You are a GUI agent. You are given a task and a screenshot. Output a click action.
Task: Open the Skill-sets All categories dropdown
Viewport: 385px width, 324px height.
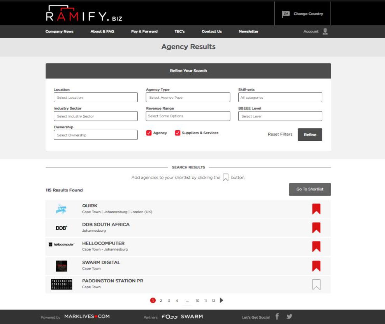pyautogui.click(x=280, y=97)
